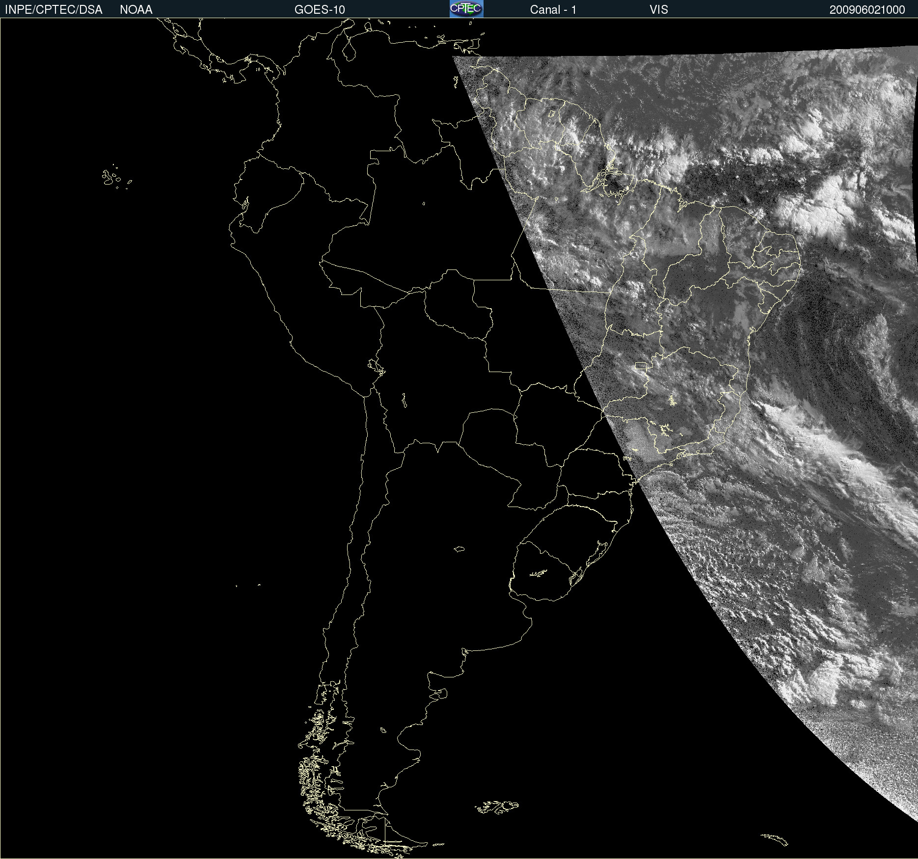918x859 pixels.
Task: Click the Lake Titicaca outline on the map
Action: (x=376, y=367)
